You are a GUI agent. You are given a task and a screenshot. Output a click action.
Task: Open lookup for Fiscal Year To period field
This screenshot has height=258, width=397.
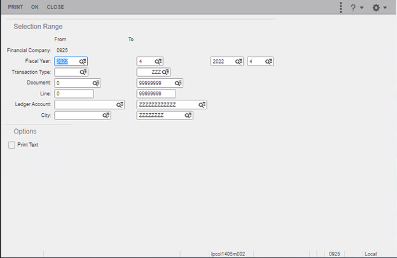(x=159, y=62)
